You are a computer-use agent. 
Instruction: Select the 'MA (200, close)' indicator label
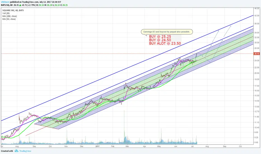pyautogui.click(x=10, y=16)
